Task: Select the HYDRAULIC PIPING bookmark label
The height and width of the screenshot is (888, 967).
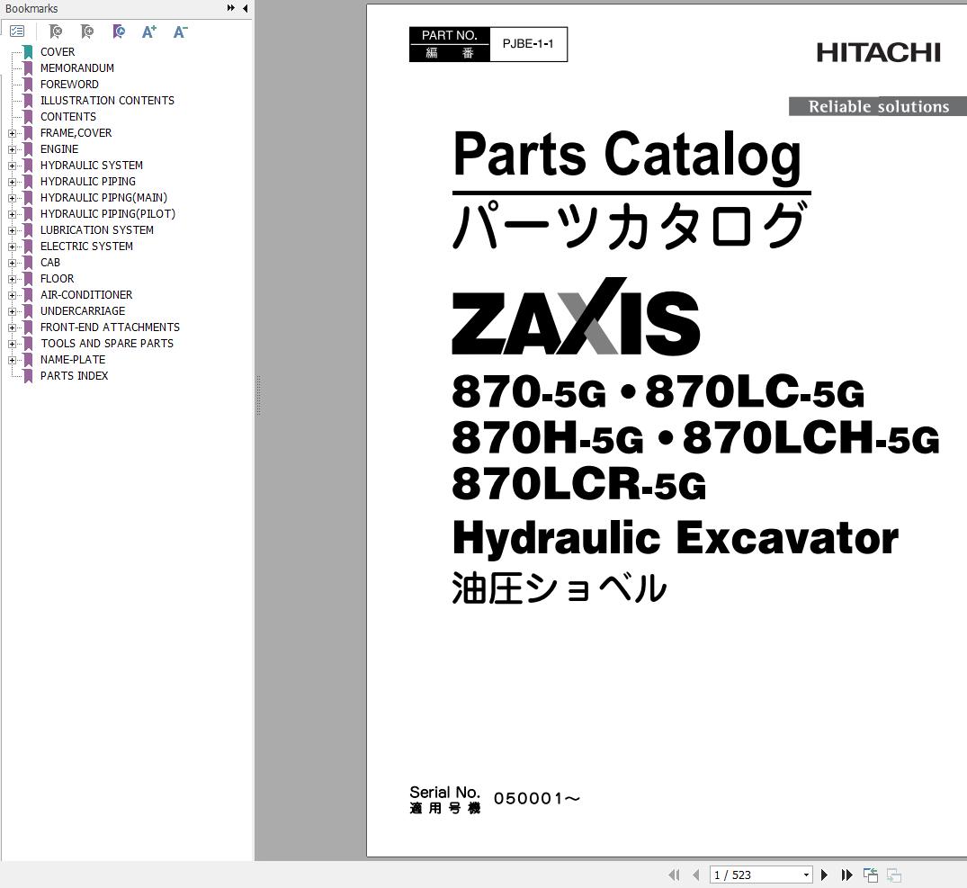Action: (87, 182)
